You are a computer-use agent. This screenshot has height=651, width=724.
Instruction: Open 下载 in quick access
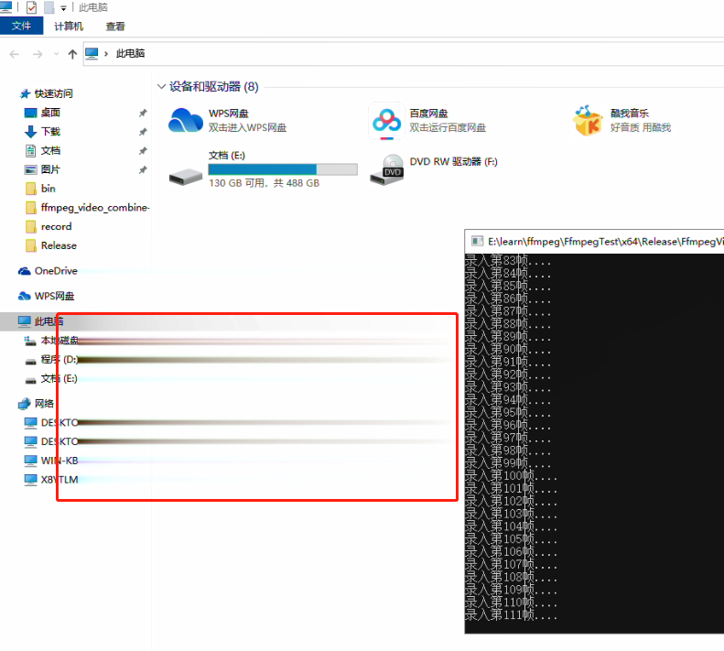coord(50,132)
